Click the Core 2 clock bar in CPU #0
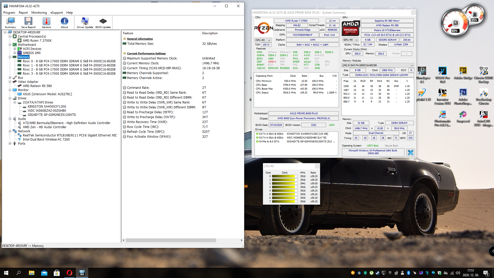The height and width of the screenshot is (278, 494). coord(285,184)
